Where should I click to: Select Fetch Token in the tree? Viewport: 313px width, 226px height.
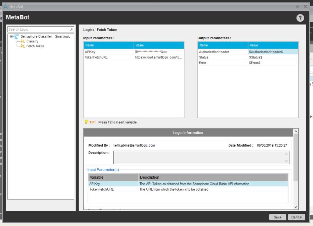35,46
